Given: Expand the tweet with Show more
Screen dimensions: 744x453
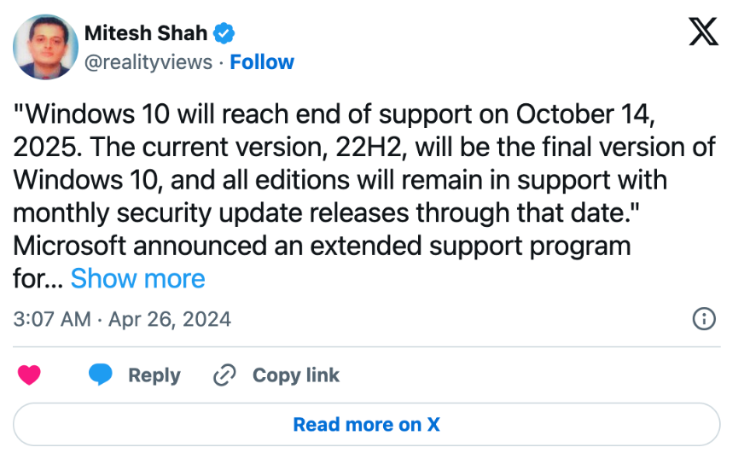Looking at the screenshot, I should [x=137, y=279].
